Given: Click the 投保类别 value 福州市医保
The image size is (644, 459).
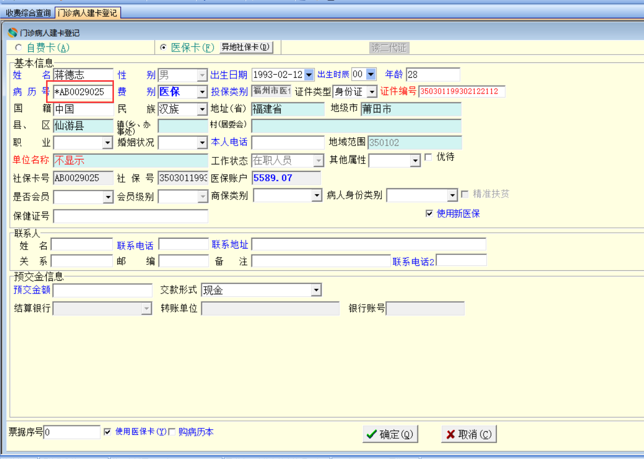Looking at the screenshot, I should pyautogui.click(x=271, y=91).
